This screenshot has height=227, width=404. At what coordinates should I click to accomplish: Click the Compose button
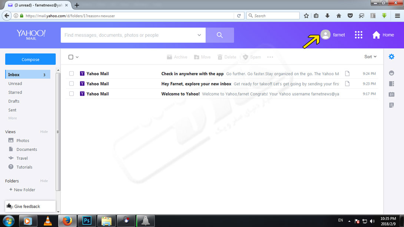coord(30,60)
